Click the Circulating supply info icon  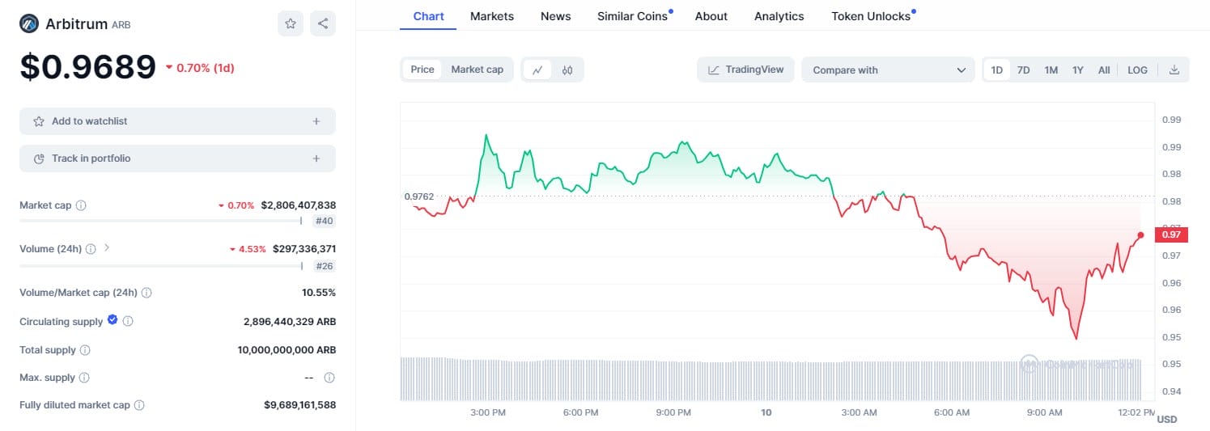coord(128,321)
